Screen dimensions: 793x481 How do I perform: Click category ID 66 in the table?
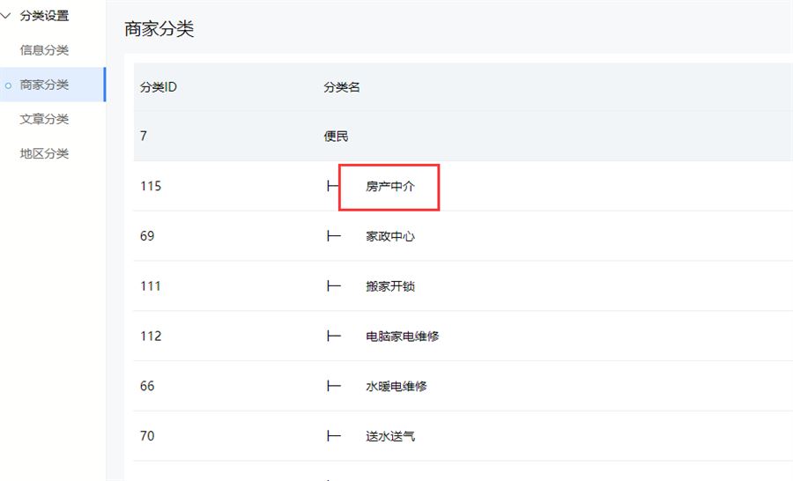click(147, 386)
